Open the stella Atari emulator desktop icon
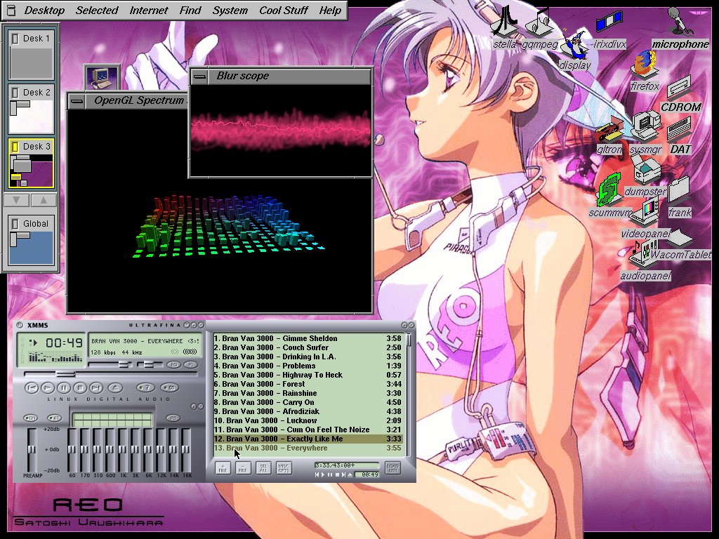 tap(504, 27)
